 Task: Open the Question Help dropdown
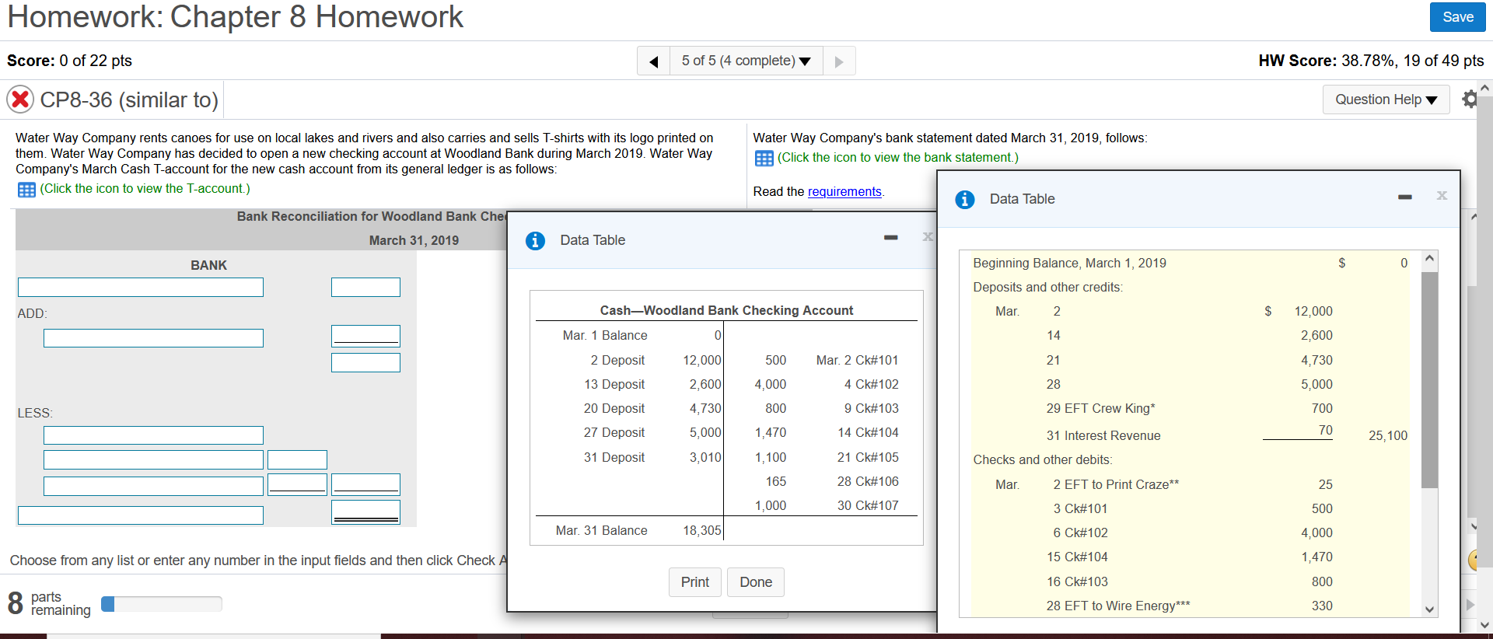[1386, 100]
